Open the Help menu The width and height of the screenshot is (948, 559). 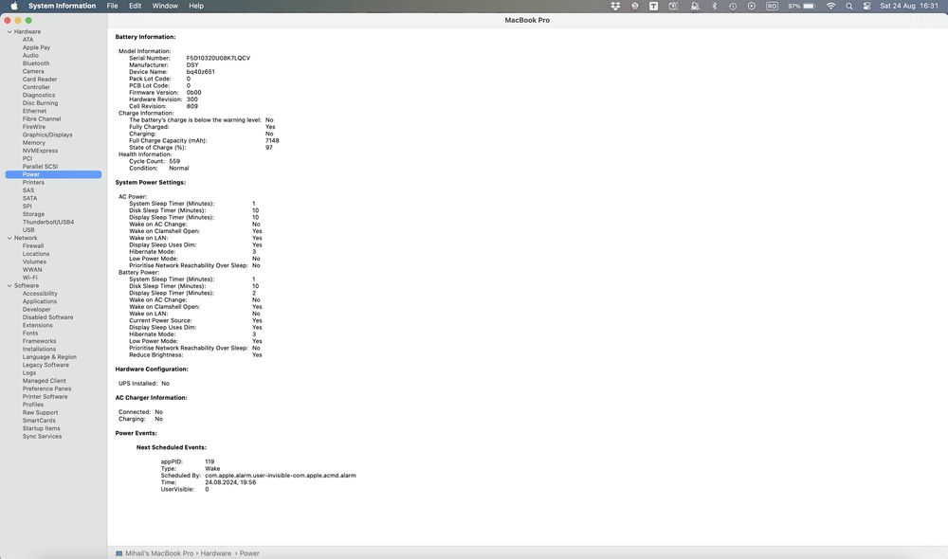[196, 6]
